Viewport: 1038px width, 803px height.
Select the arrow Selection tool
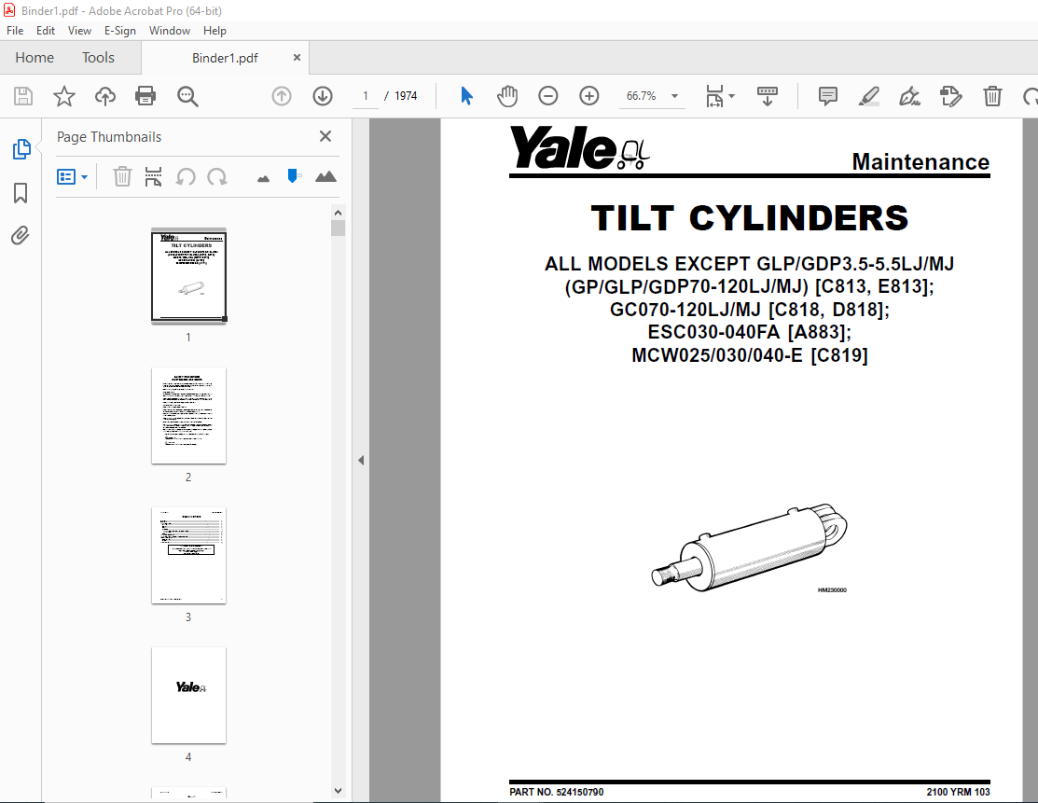pyautogui.click(x=466, y=96)
